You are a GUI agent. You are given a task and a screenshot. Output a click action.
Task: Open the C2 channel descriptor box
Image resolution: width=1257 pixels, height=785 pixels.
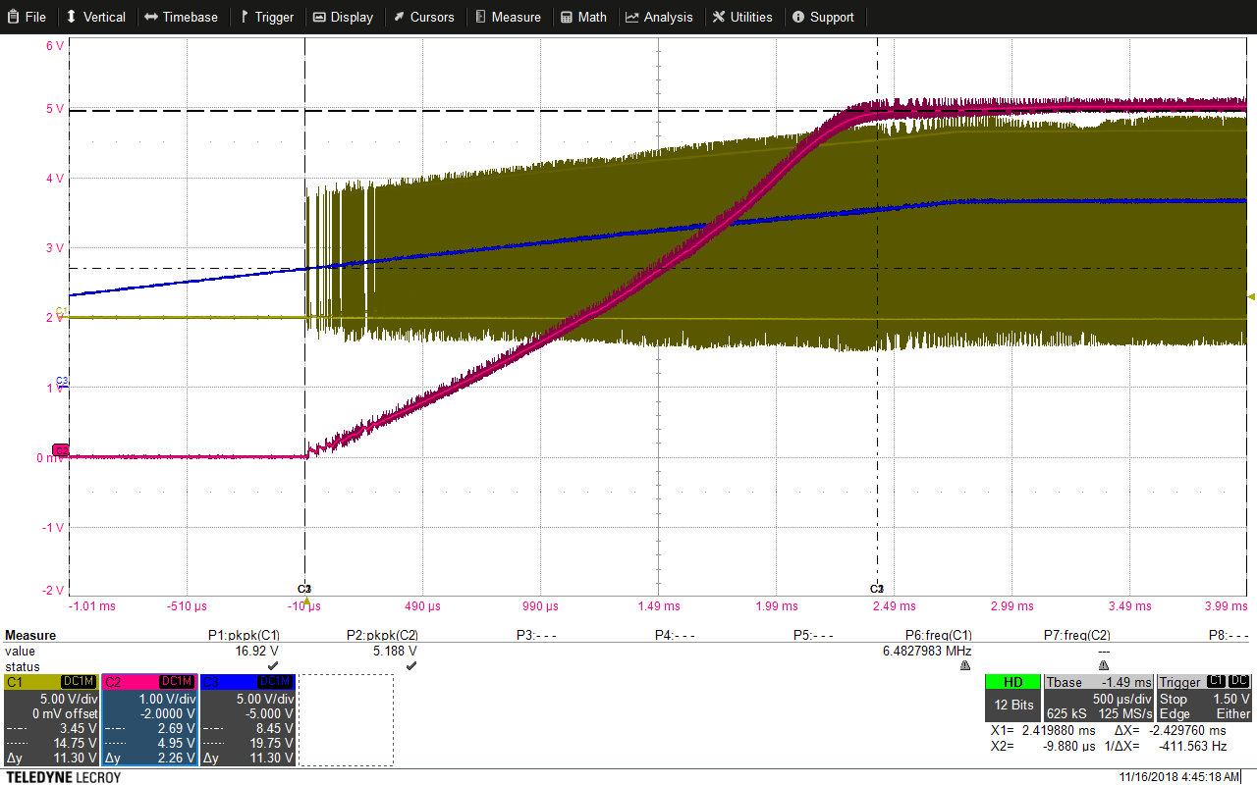point(149,719)
